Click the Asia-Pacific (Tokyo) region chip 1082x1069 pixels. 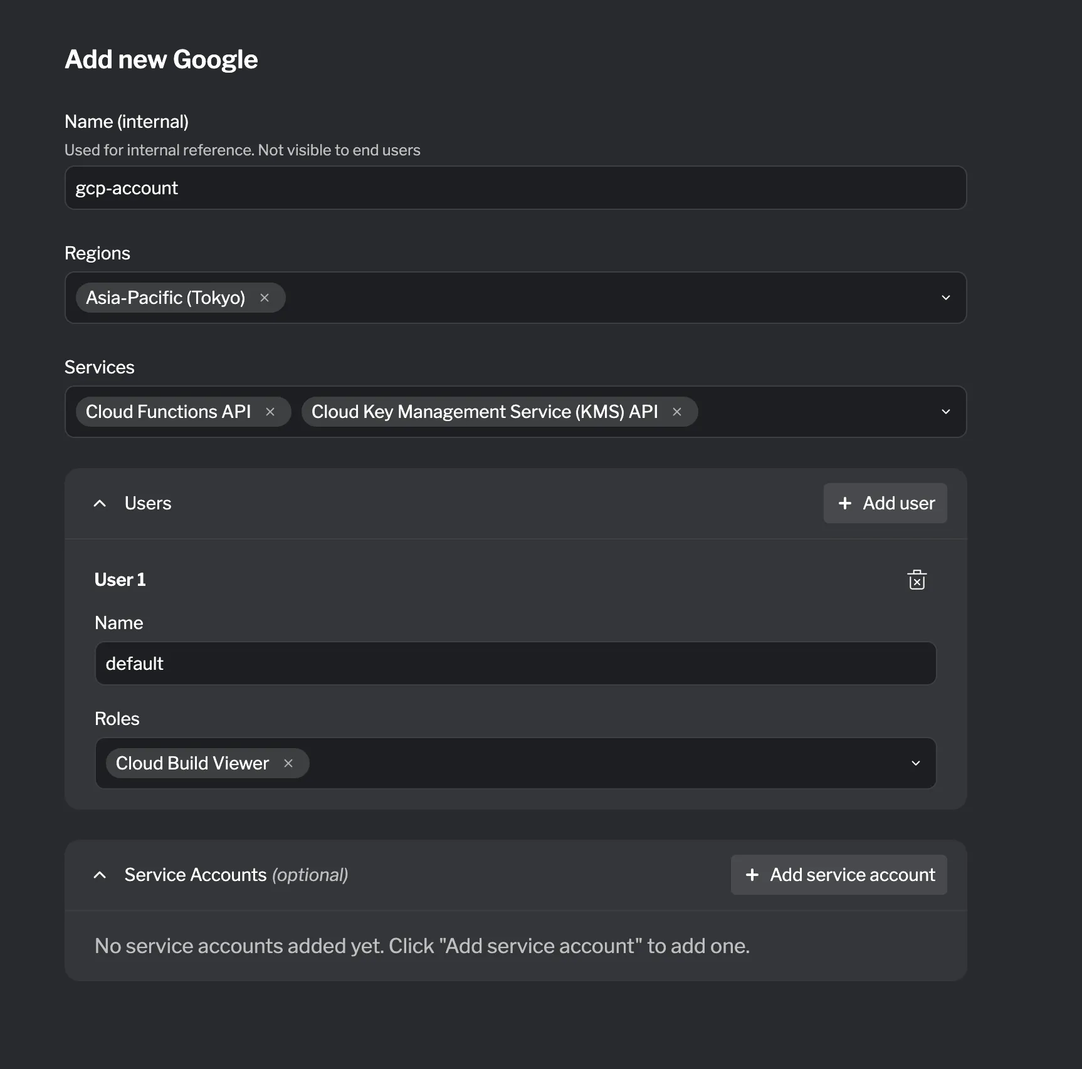pos(165,298)
